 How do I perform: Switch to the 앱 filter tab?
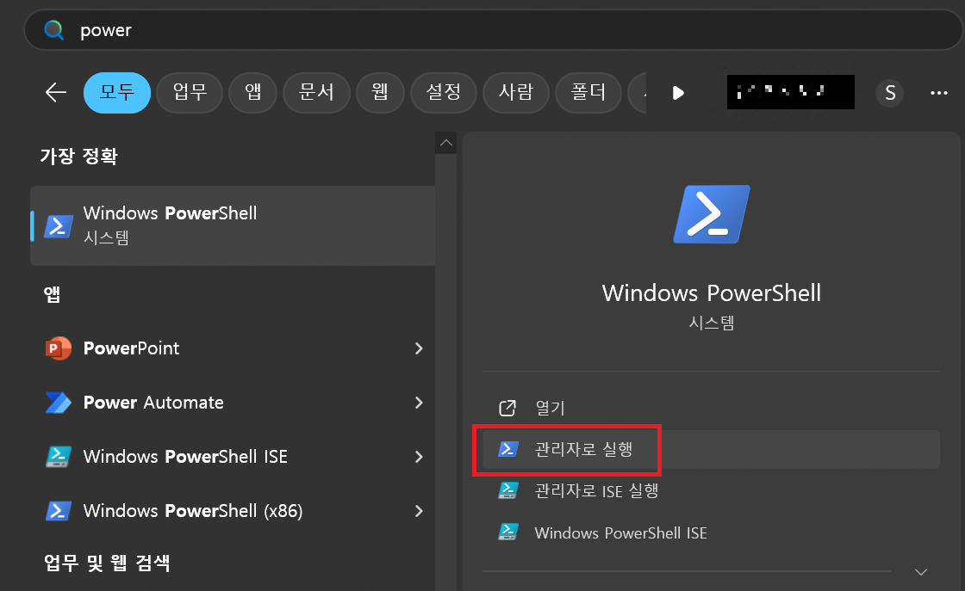click(253, 93)
